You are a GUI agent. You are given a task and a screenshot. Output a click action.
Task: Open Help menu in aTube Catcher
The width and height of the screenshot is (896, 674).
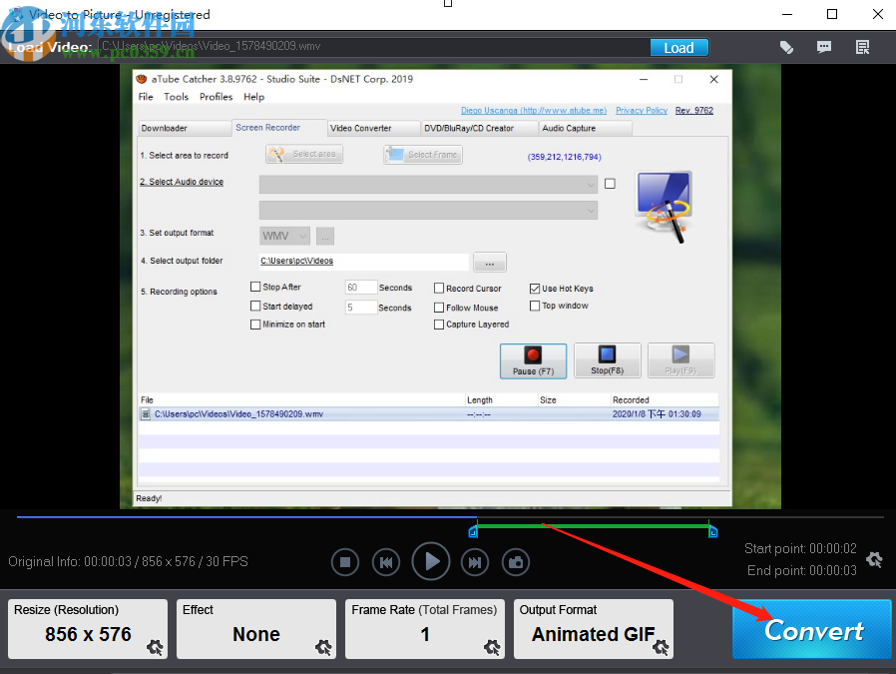tap(253, 97)
